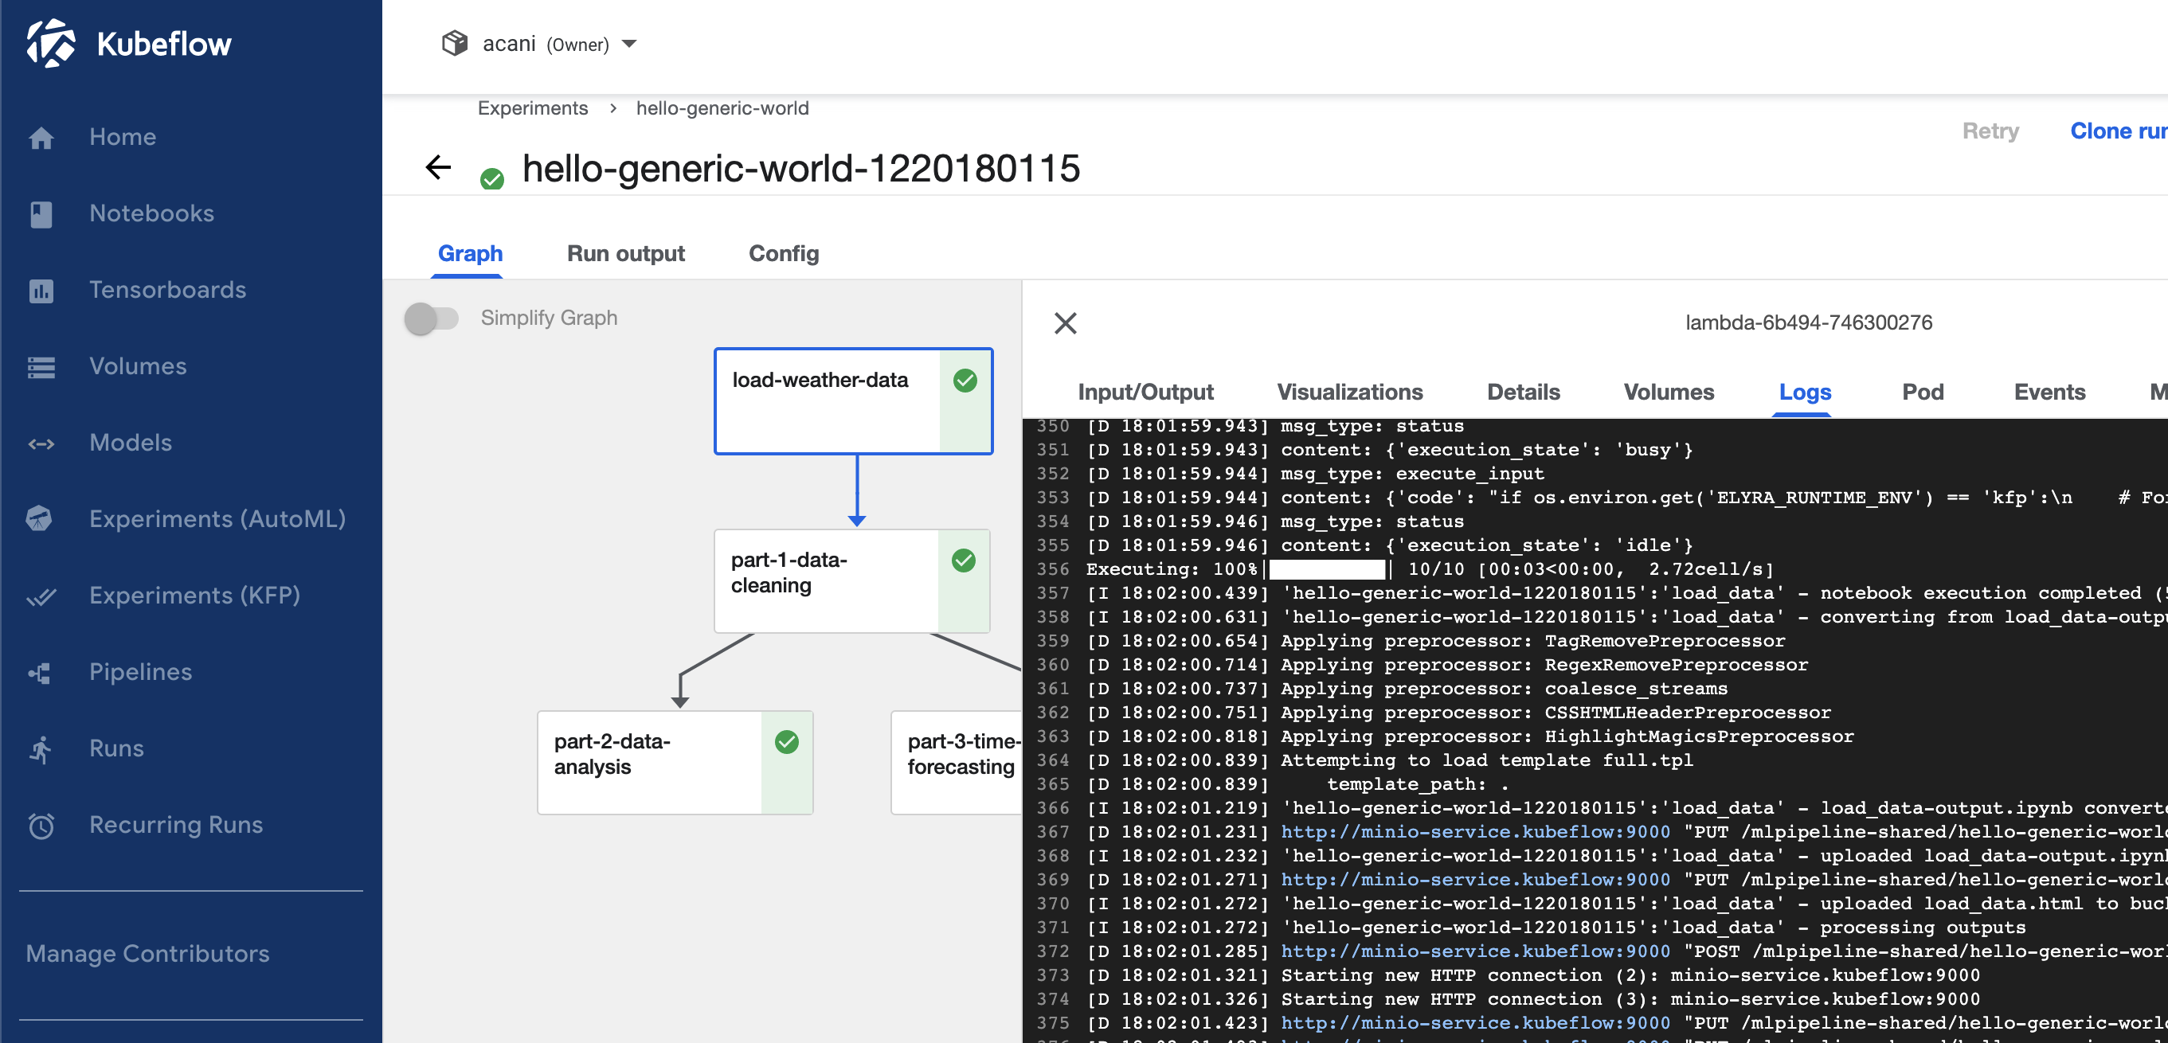Open Recurring Runs via clock icon
This screenshot has width=2168, height=1043.
(x=41, y=825)
